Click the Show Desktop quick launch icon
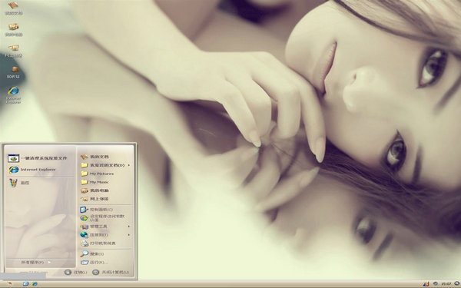This screenshot has height=288, width=461. [25, 283]
